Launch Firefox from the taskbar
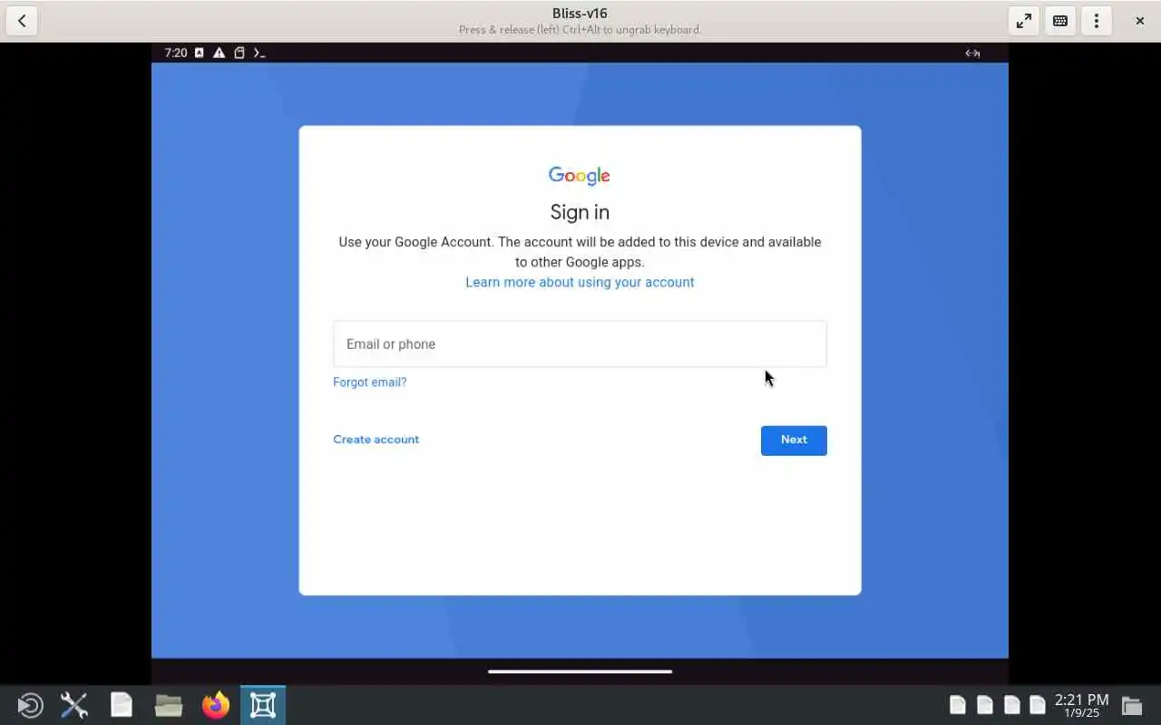 (x=216, y=705)
